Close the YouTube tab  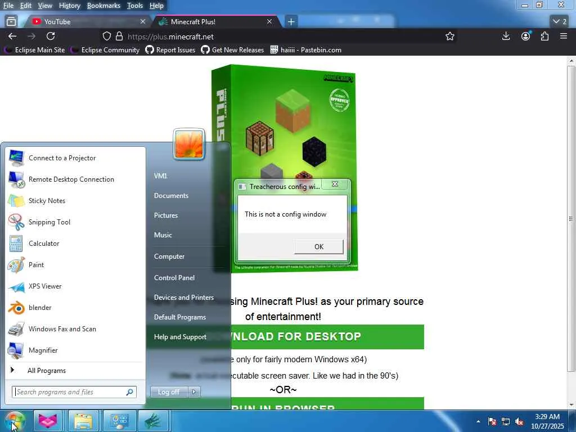(143, 22)
